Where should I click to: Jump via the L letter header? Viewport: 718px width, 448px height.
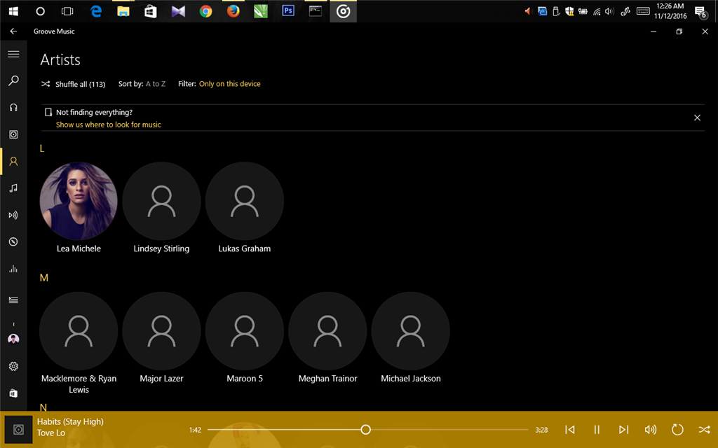[42, 148]
